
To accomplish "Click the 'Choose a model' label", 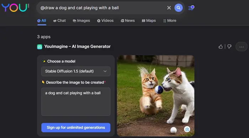I will pyautogui.click(x=61, y=61).
